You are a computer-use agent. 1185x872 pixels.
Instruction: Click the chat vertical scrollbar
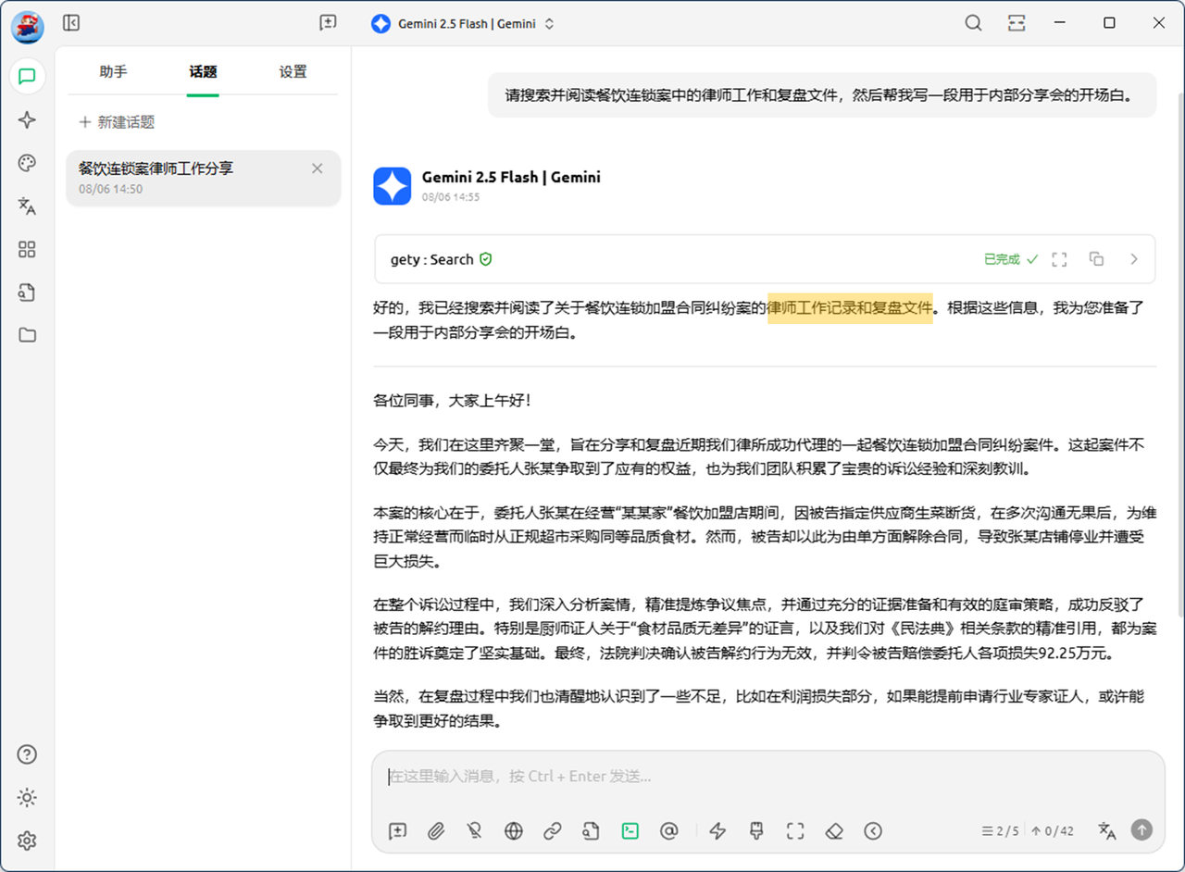click(x=1179, y=355)
